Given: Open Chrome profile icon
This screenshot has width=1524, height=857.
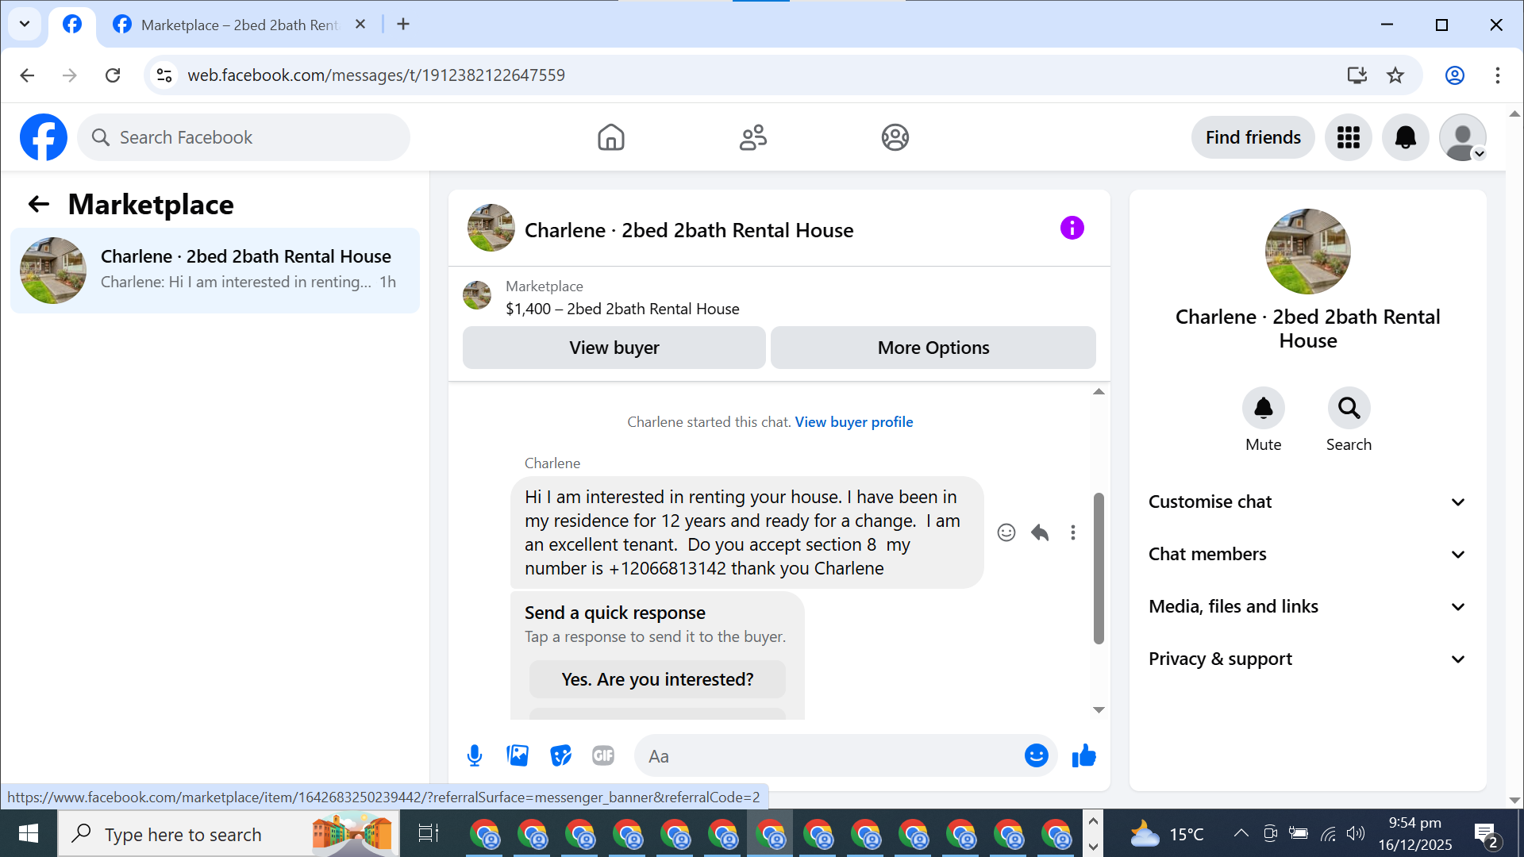Looking at the screenshot, I should (x=1454, y=75).
